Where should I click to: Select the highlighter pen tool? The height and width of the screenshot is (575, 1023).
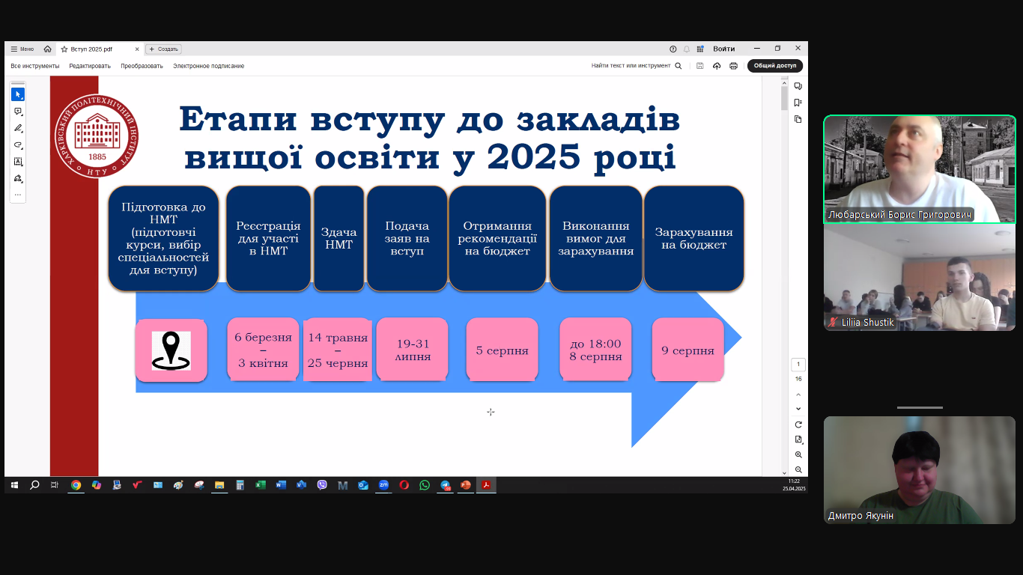pos(18,128)
